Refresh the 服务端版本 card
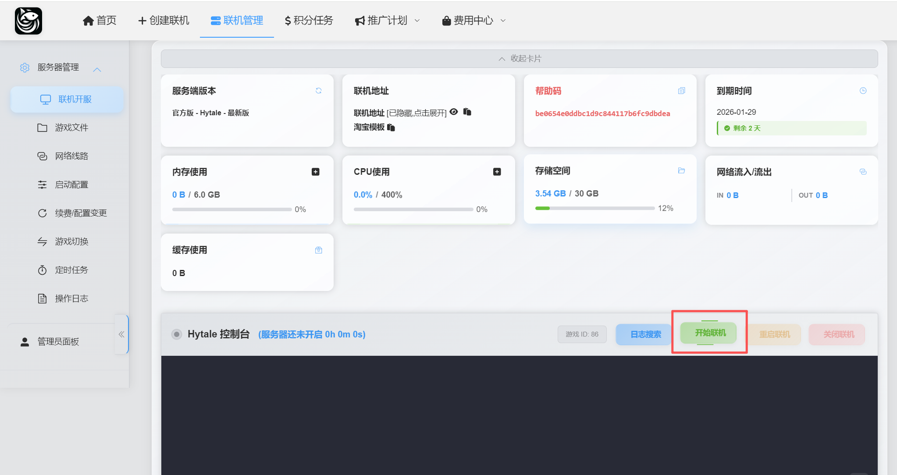This screenshot has height=475, width=897. click(318, 91)
